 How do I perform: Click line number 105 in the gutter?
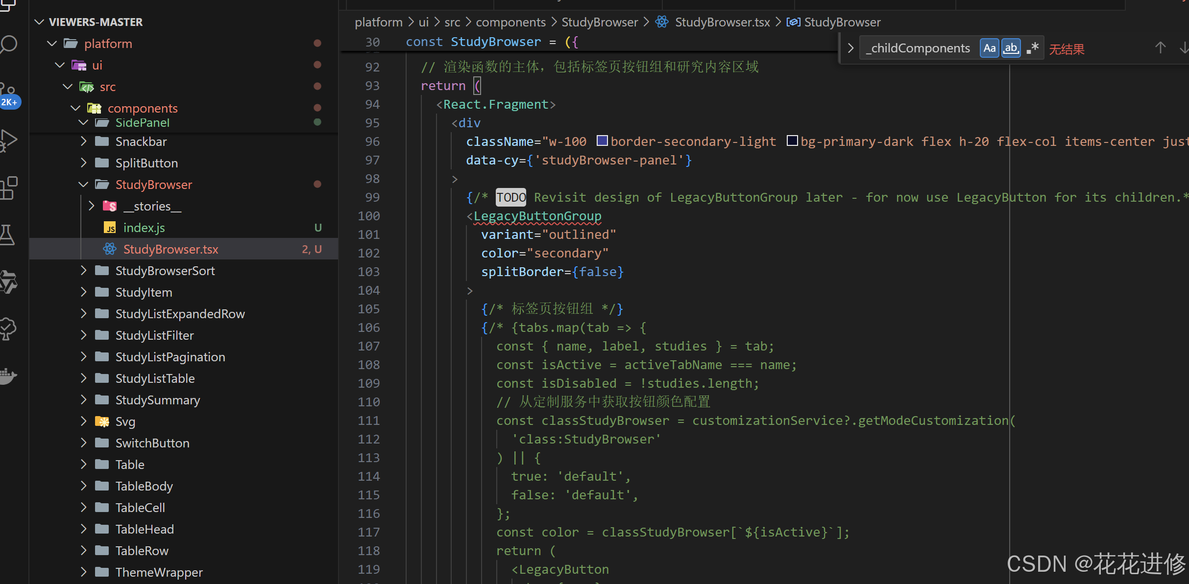tap(368, 309)
